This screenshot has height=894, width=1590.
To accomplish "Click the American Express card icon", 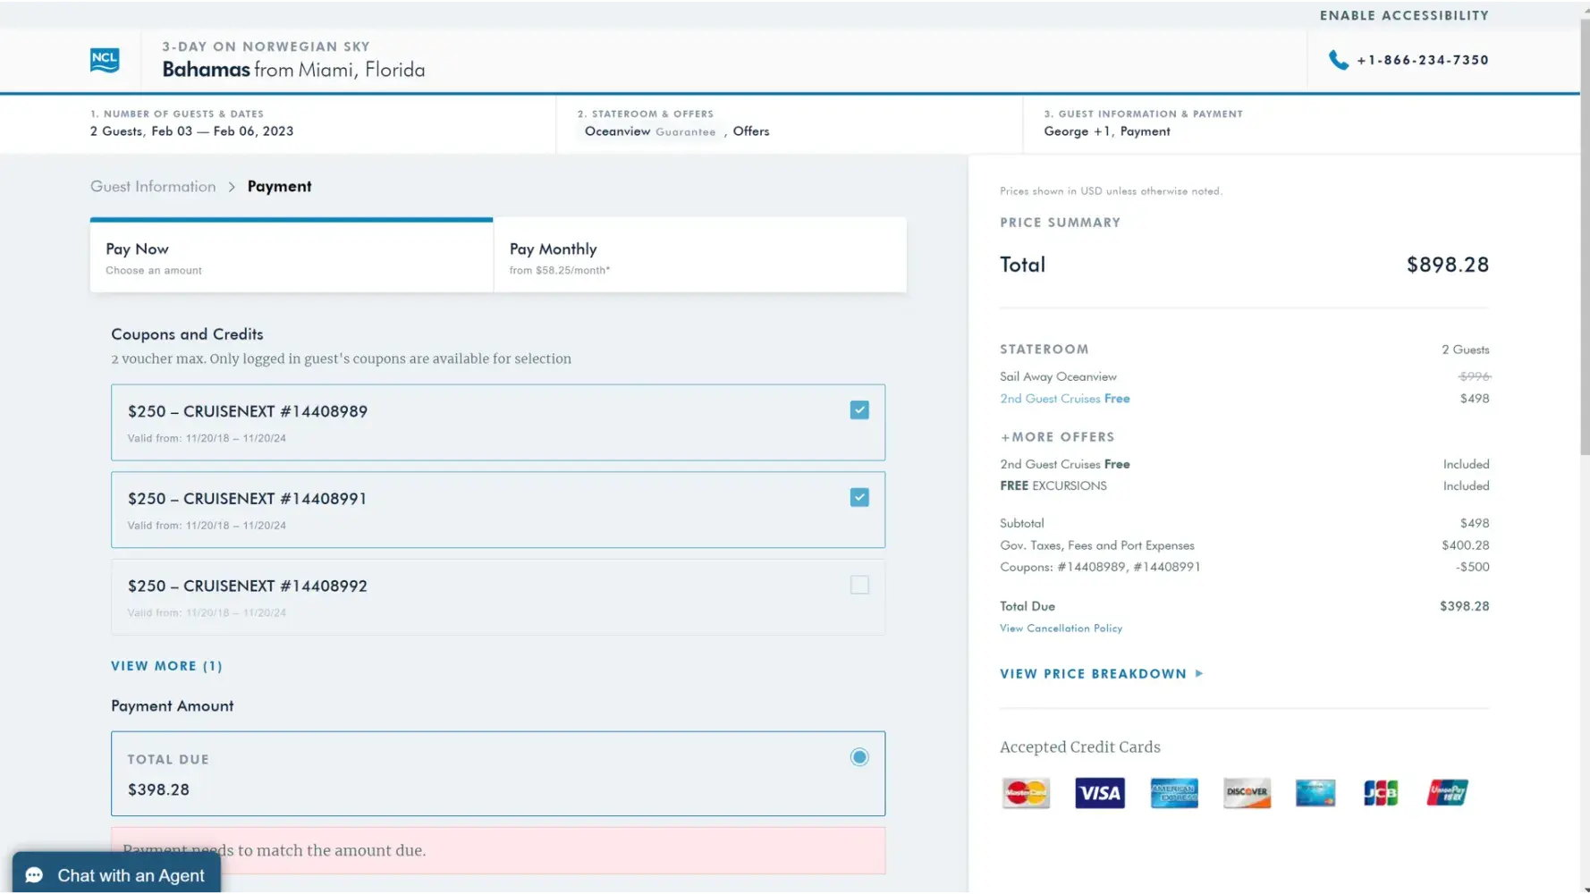I will pyautogui.click(x=1173, y=793).
